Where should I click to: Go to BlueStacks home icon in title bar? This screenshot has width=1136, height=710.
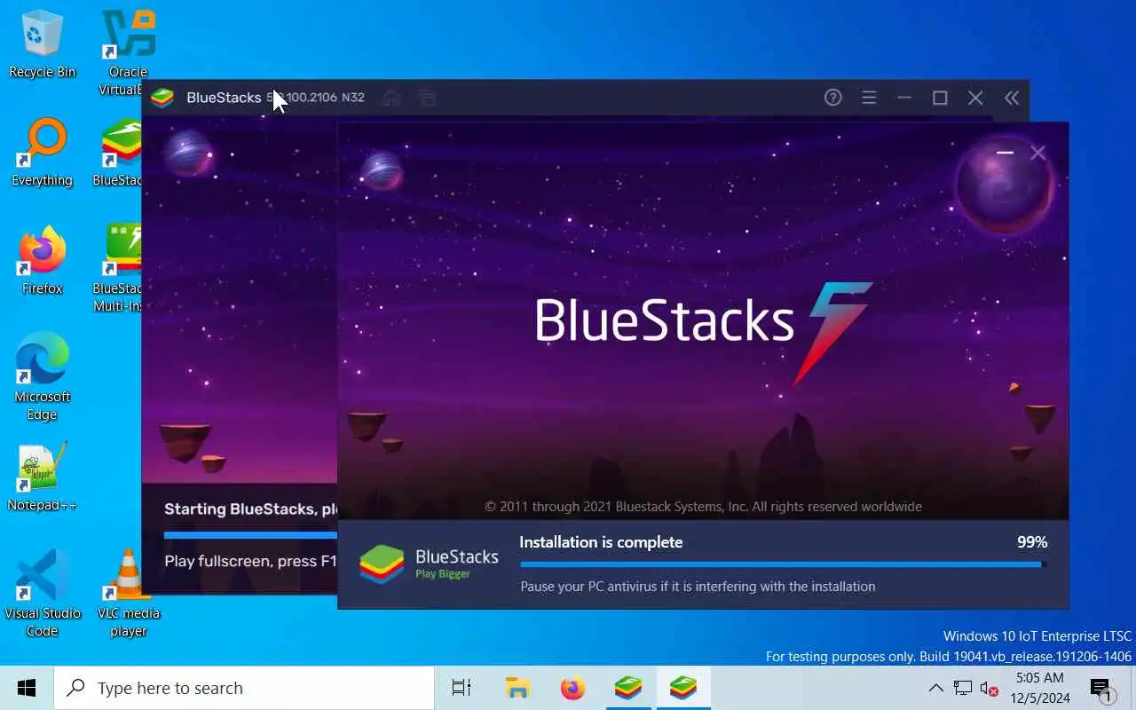[x=390, y=98]
